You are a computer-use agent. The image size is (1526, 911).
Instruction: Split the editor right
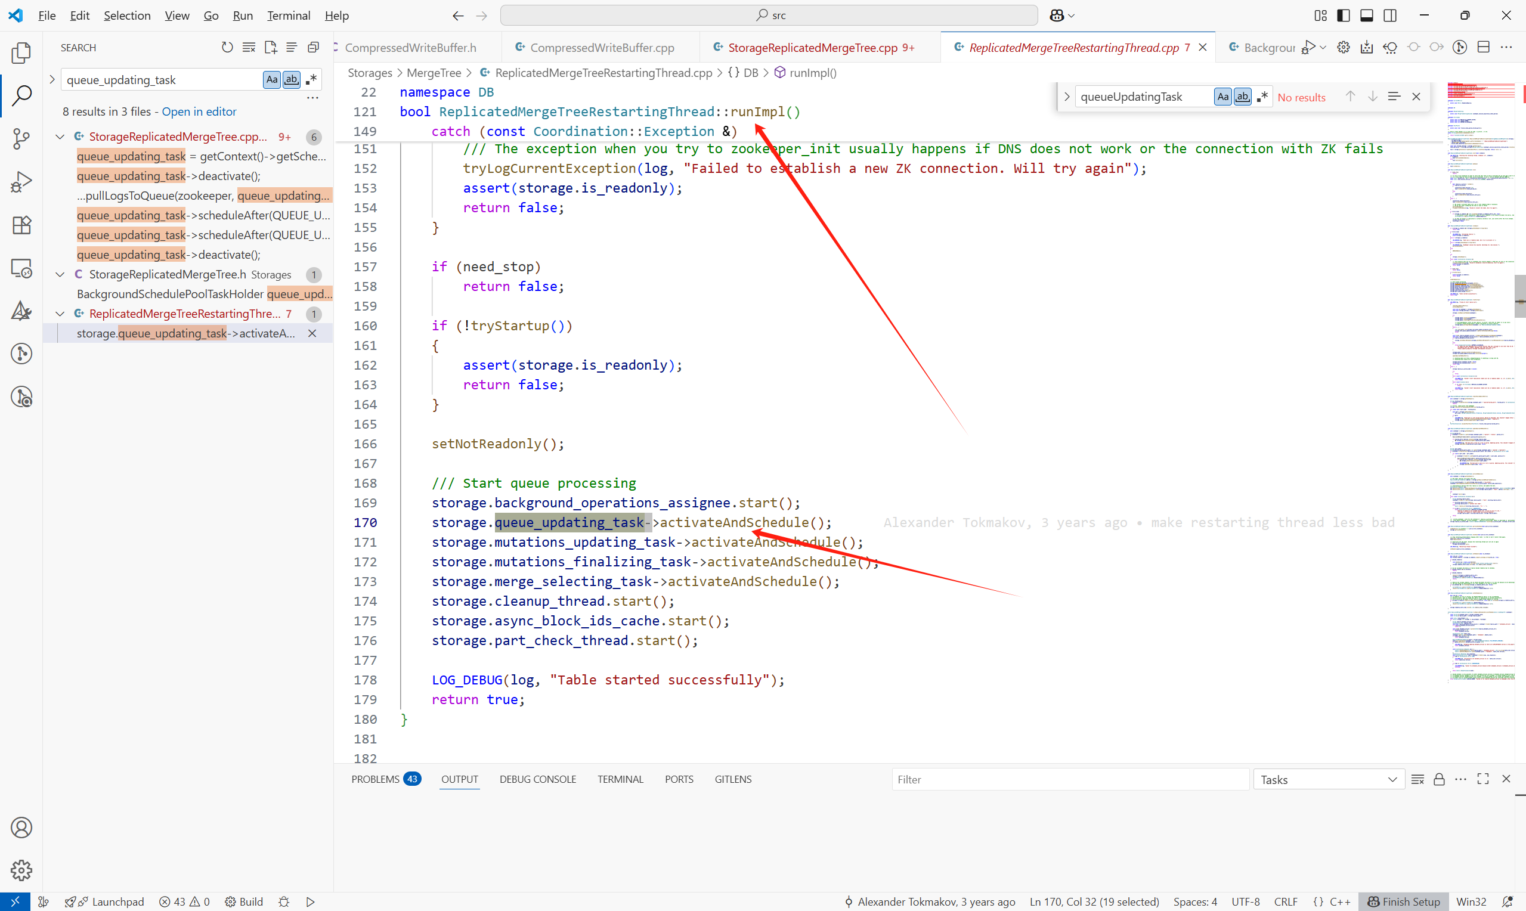point(1484,47)
